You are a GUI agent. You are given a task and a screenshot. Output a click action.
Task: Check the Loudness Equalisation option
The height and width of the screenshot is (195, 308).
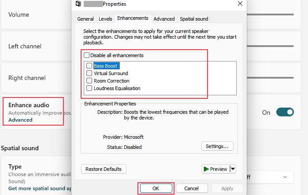(x=89, y=88)
